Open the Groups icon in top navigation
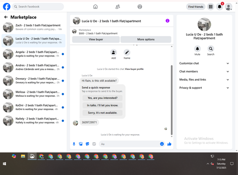This screenshot has width=238, height=175. coord(140,7)
